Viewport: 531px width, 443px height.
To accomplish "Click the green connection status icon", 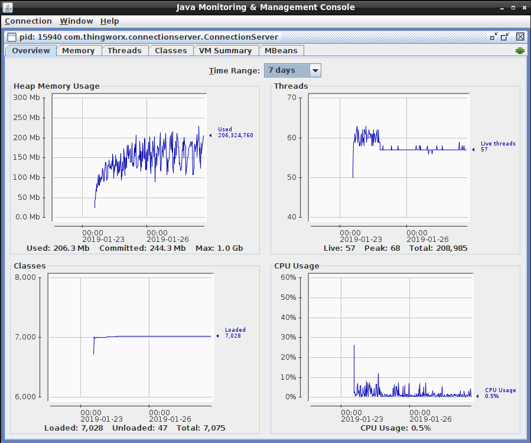I will [520, 51].
